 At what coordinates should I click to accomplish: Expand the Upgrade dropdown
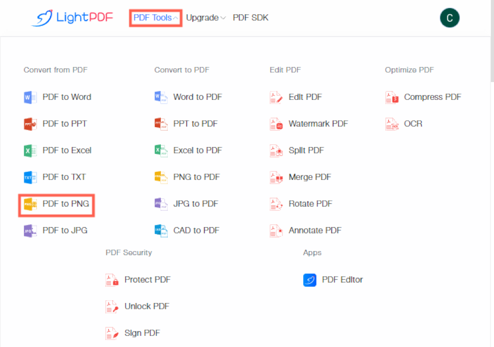206,18
